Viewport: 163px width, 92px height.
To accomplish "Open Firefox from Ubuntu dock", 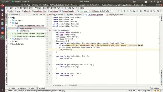I will pyautogui.click(x=2, y=5).
